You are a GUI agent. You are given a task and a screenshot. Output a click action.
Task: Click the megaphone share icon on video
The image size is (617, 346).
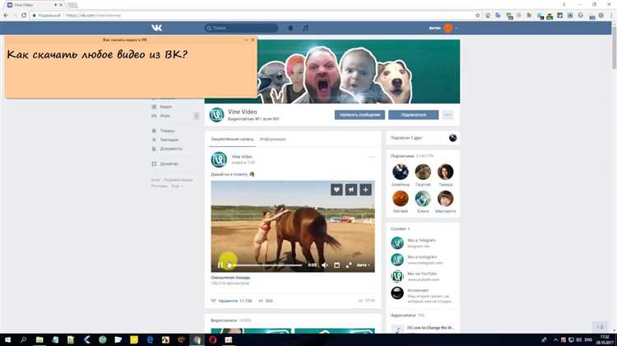(350, 190)
